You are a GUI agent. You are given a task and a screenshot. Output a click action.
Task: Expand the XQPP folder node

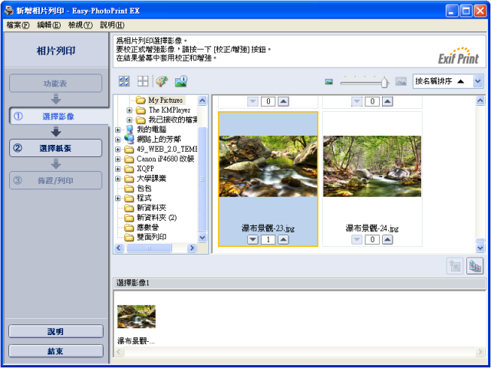[x=117, y=169]
